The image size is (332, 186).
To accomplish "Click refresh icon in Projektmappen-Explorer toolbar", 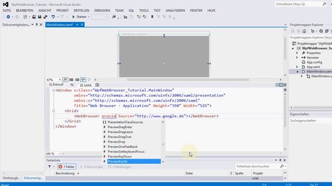I will 321,31.
